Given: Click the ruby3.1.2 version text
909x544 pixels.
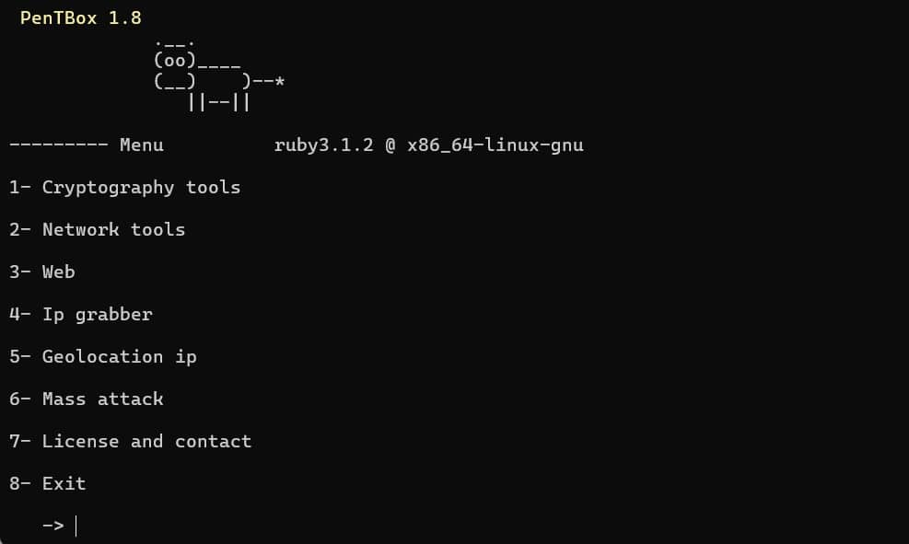Looking at the screenshot, I should 323,145.
